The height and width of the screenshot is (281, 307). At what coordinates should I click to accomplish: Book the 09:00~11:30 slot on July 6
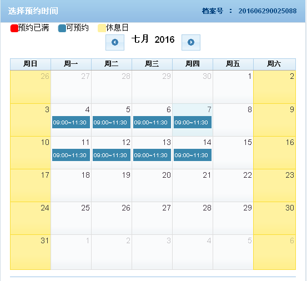152,122
